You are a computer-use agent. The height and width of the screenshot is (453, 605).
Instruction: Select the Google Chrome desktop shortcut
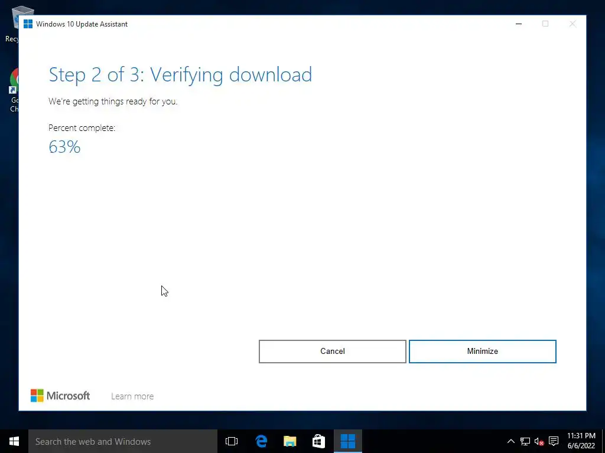[14, 90]
